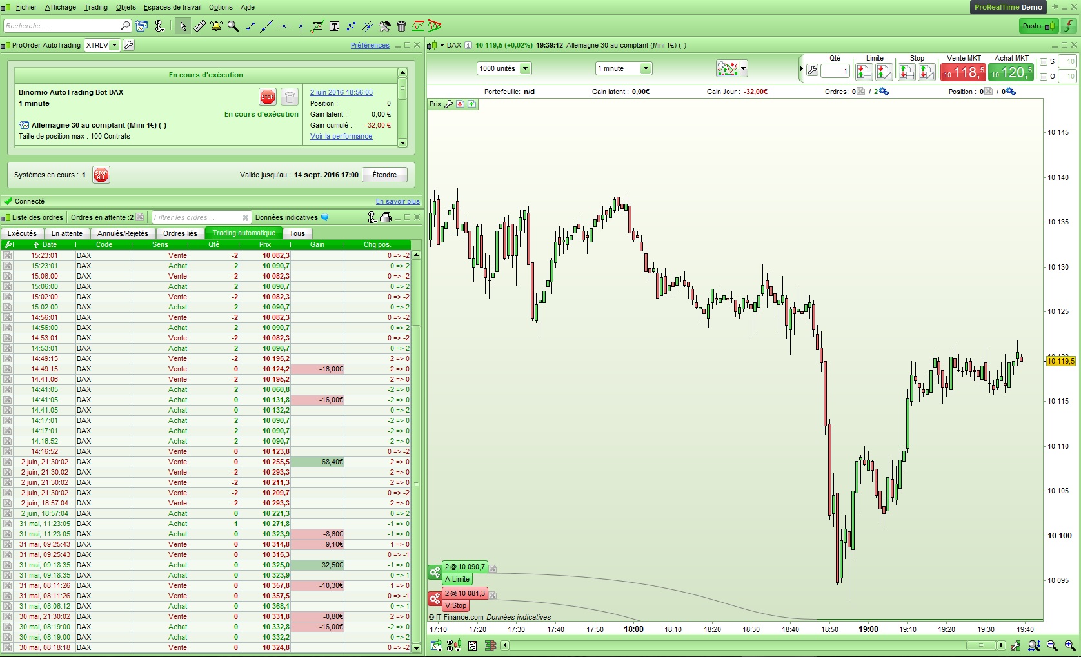Toggle the O checkbox
The height and width of the screenshot is (657, 1081).
point(1044,77)
